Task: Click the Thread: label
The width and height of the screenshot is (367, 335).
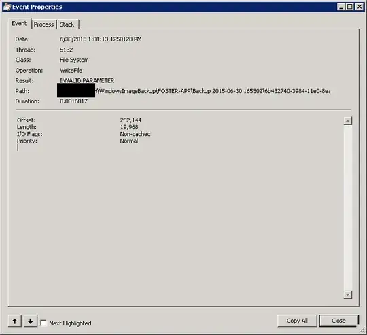Action: [x=26, y=50]
